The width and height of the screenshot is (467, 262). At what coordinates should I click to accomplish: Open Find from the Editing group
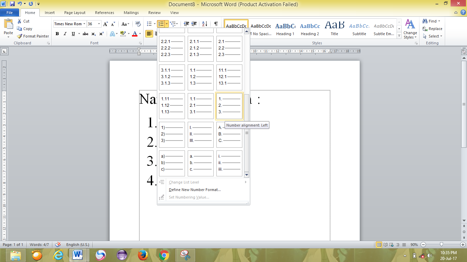click(429, 21)
